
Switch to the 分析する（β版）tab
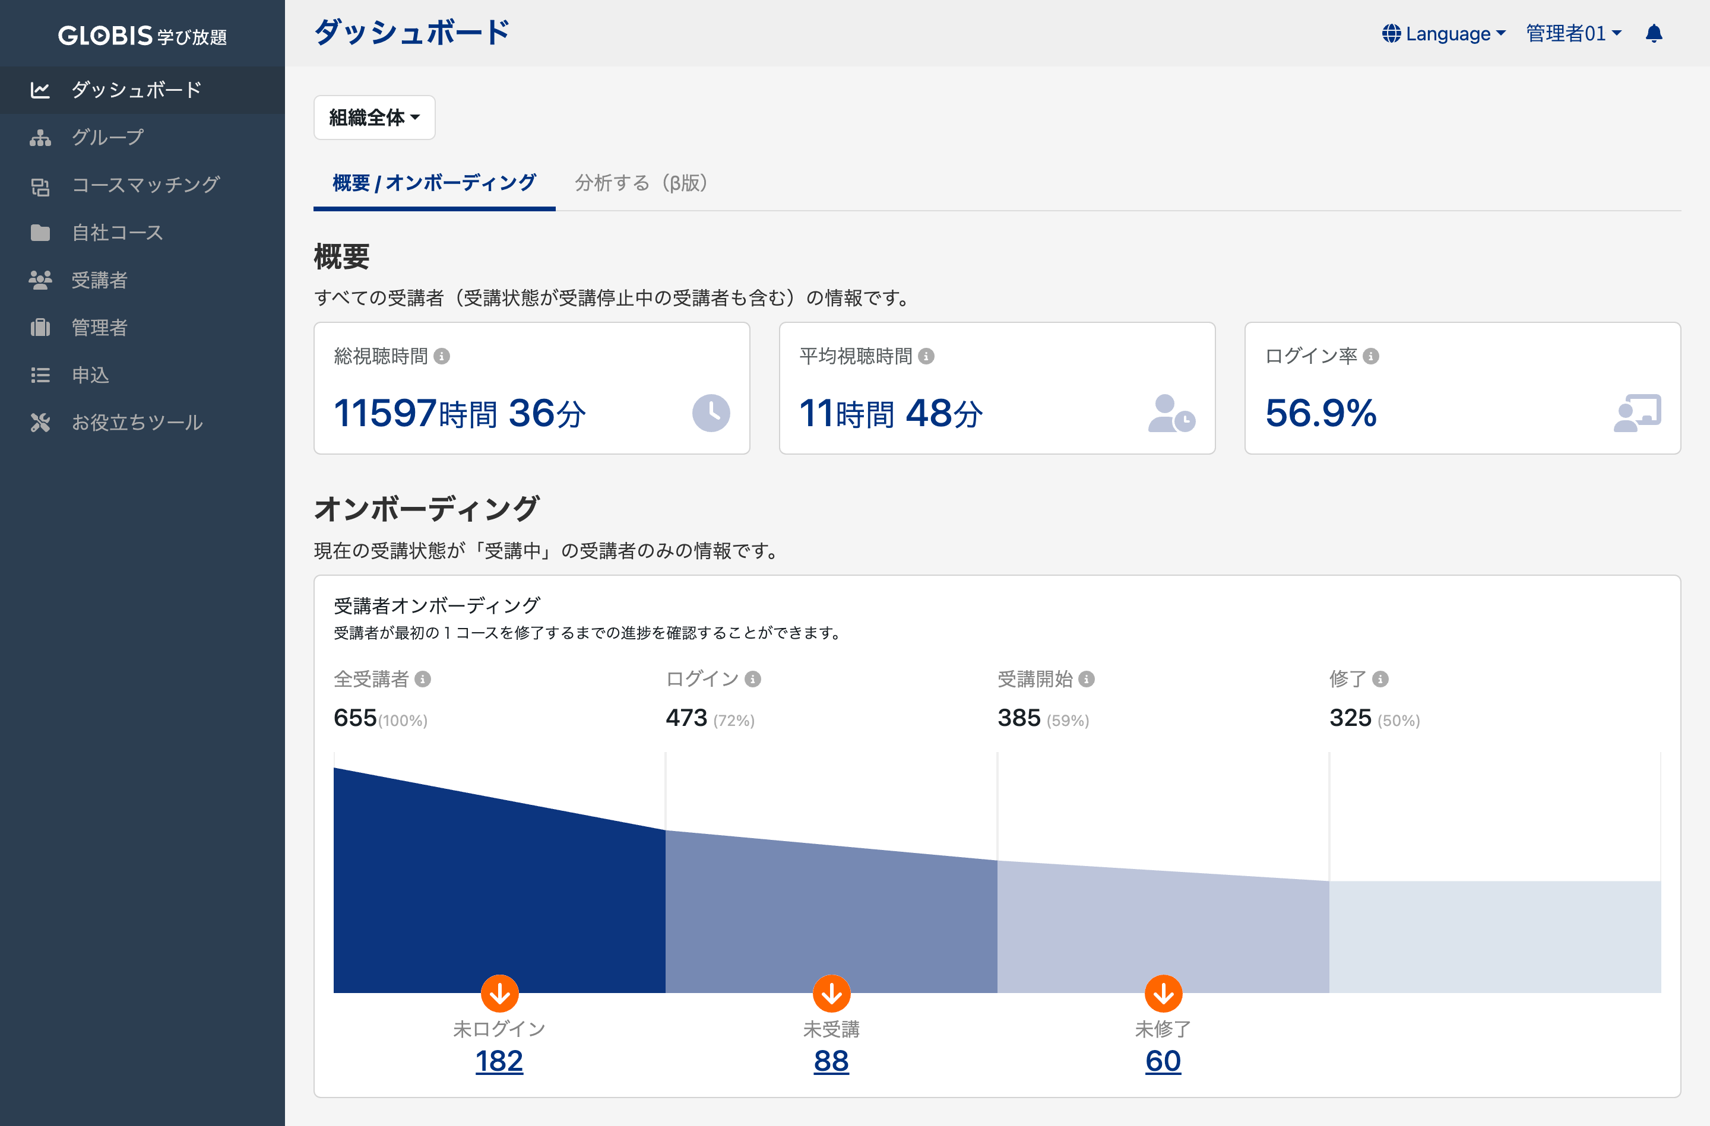[x=642, y=183]
